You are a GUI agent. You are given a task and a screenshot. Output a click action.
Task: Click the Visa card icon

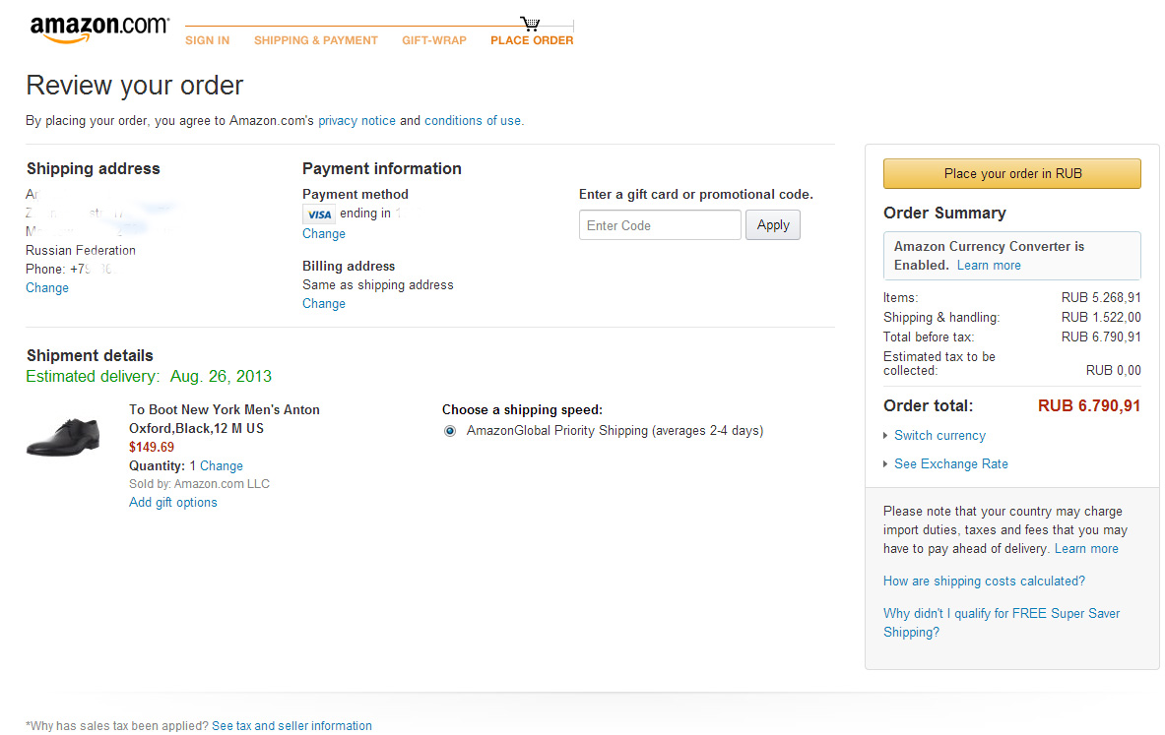tap(319, 214)
